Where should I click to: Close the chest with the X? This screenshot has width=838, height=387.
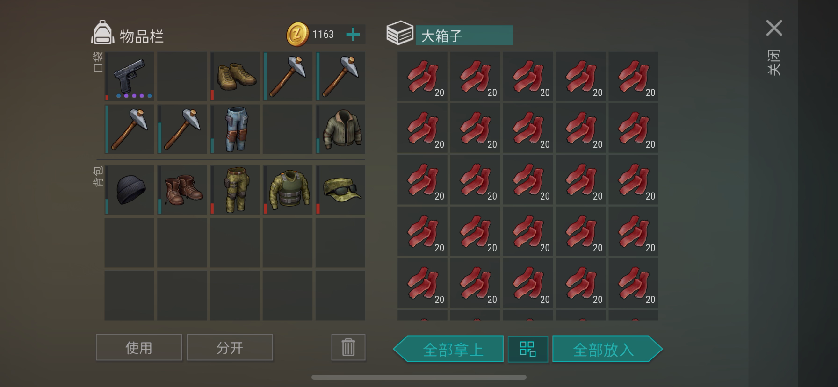tap(774, 28)
